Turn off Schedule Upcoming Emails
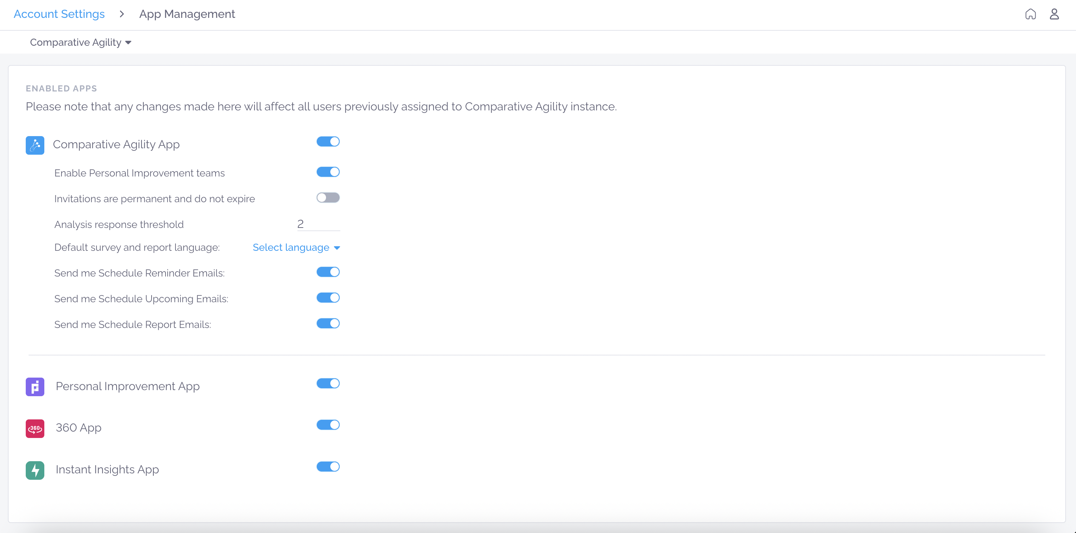Image resolution: width=1076 pixels, height=533 pixels. tap(328, 298)
